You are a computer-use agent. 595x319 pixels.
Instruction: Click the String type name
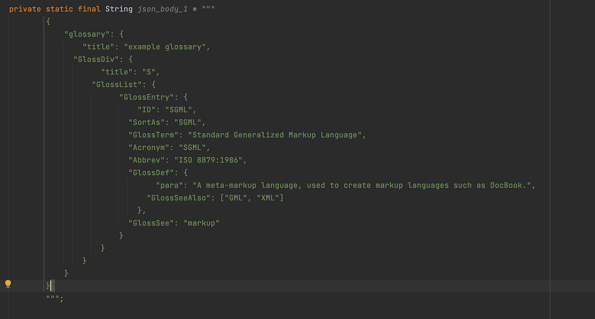tap(119, 9)
